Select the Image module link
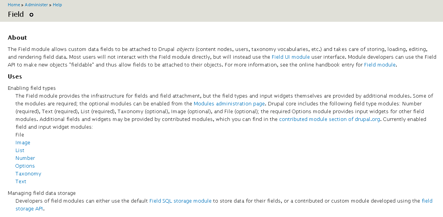Viewport: 443px width, 217px height. (23, 143)
